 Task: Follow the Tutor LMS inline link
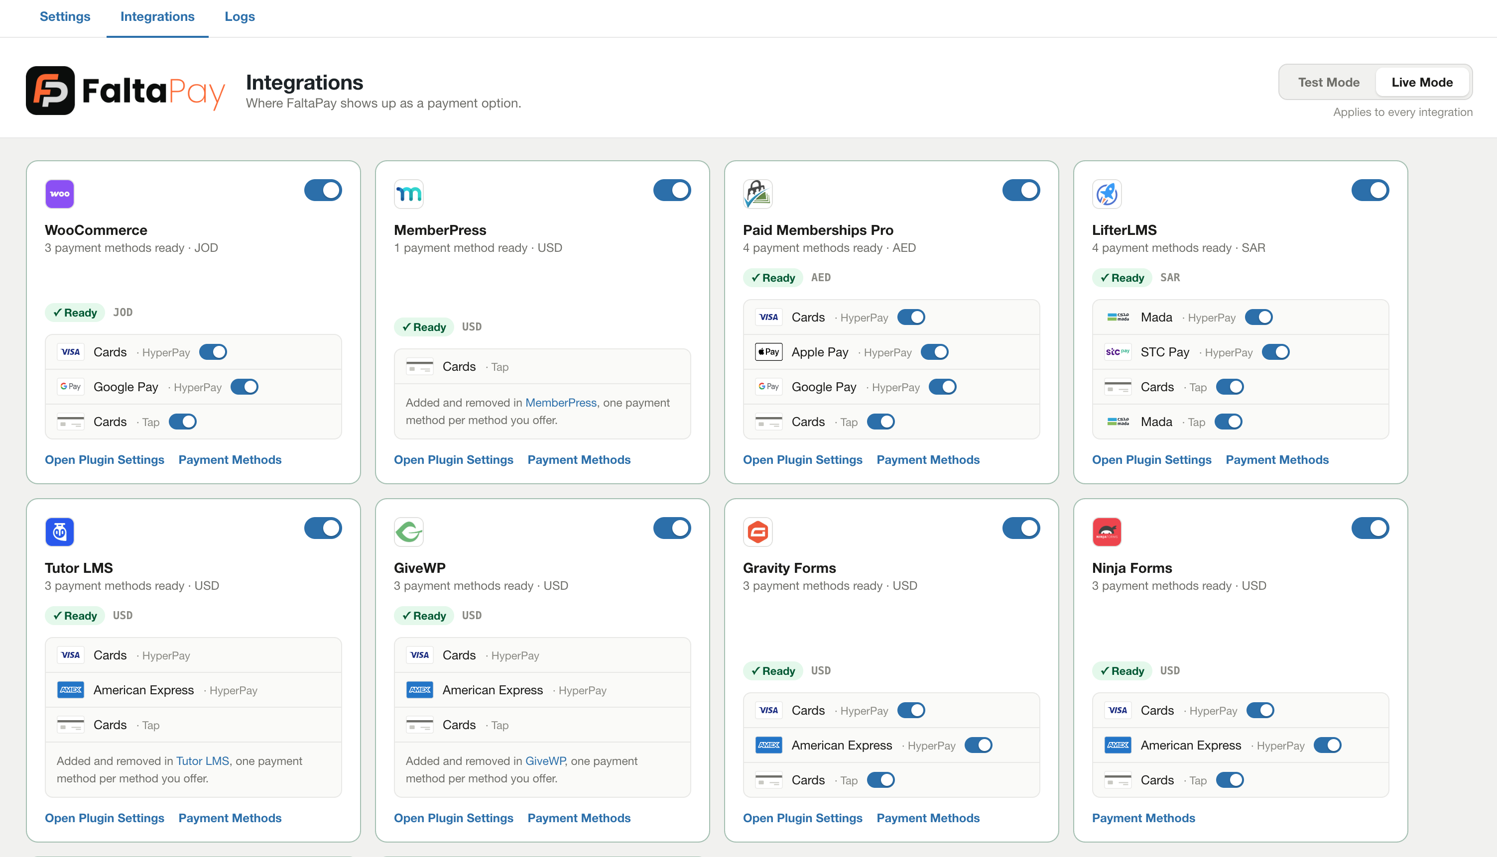point(203,760)
